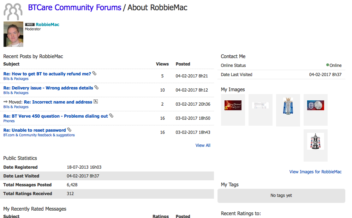Click the 'Recent Posts by RobbieMac' heading
Screen dimensions: 352x218
33,56
